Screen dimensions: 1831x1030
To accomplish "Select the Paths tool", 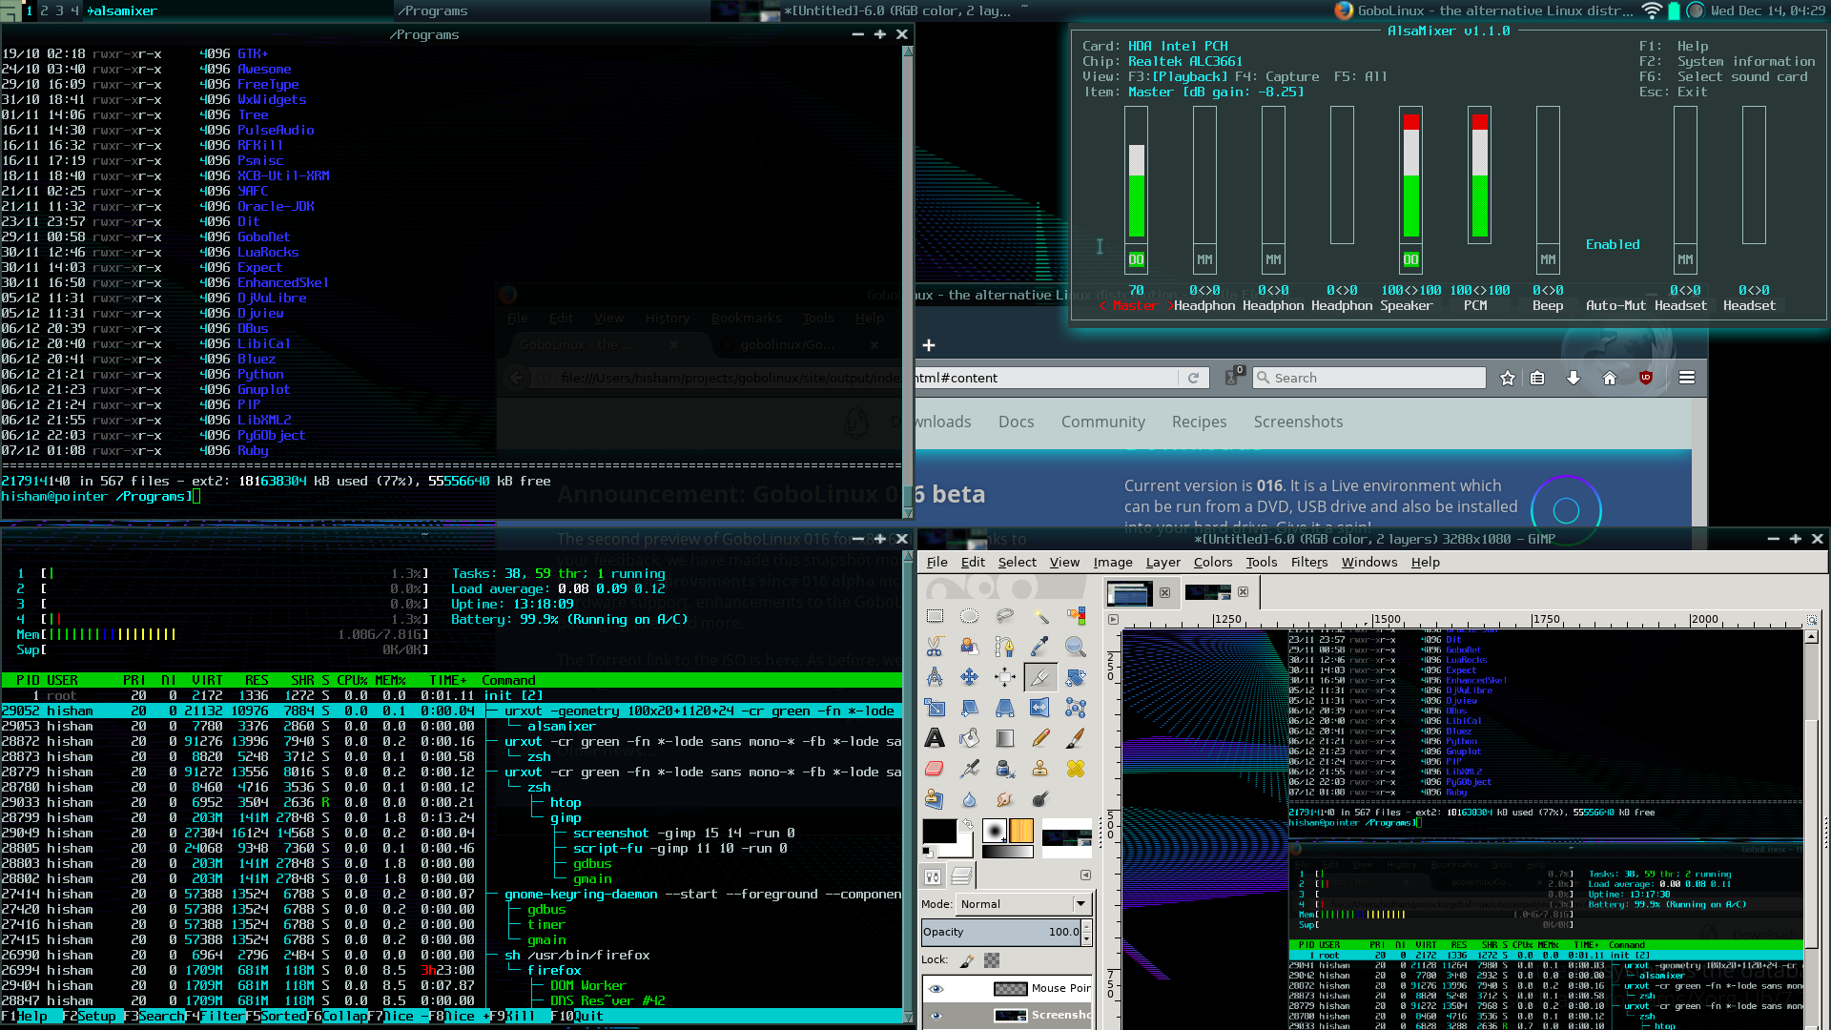I will [x=1005, y=647].
